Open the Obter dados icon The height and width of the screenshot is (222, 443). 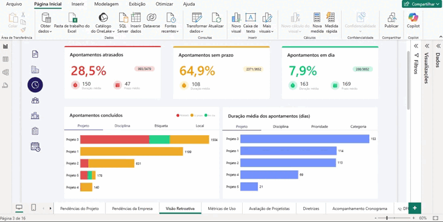click(x=46, y=17)
